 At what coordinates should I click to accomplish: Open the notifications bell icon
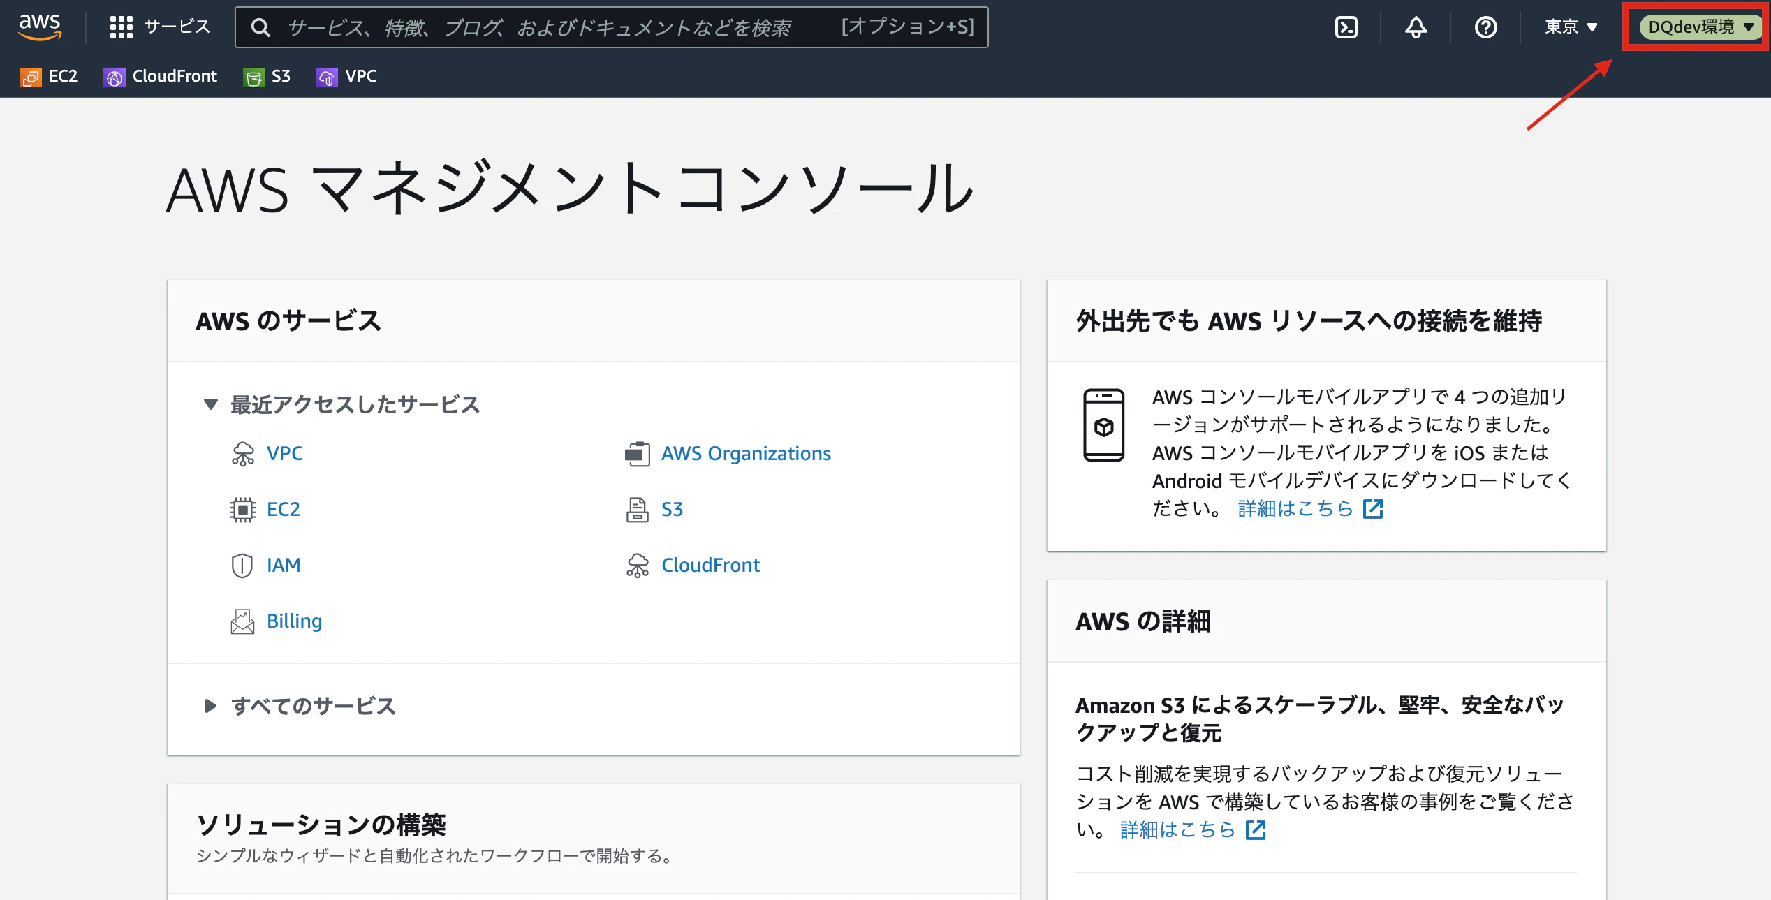(x=1416, y=27)
